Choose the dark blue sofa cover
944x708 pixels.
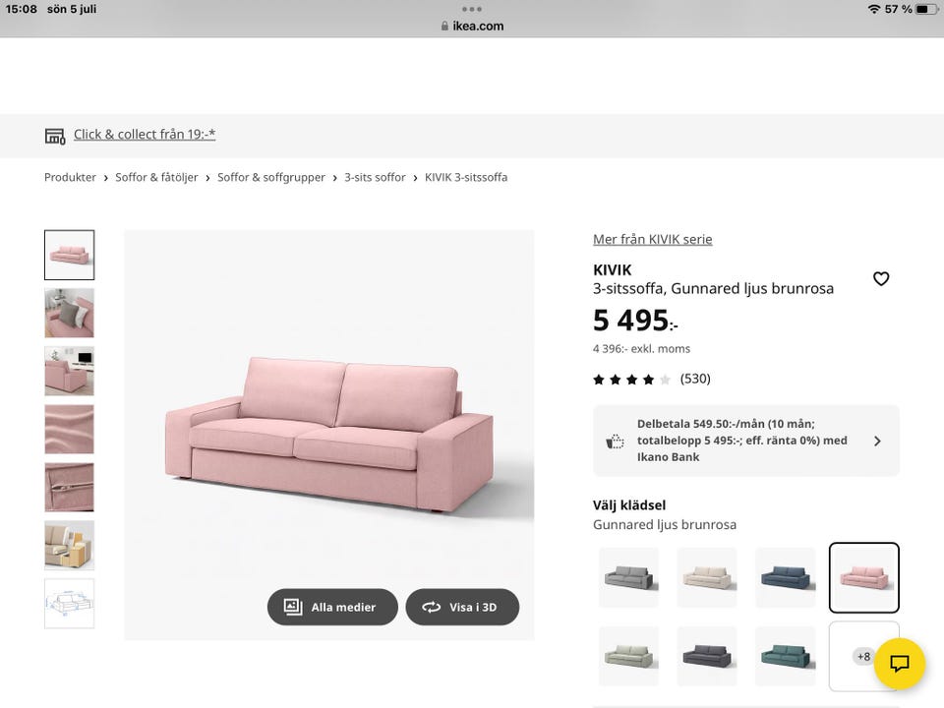click(785, 577)
